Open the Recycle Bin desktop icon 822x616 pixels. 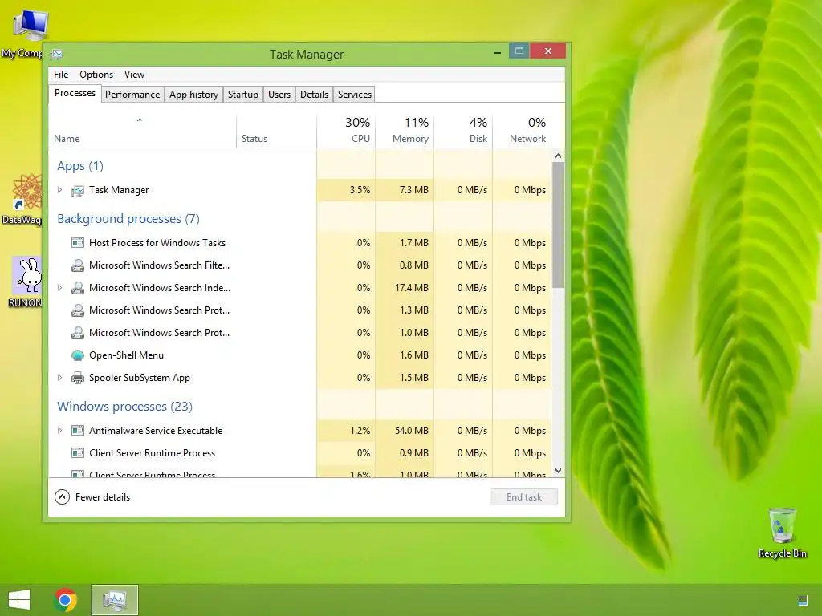782,533
